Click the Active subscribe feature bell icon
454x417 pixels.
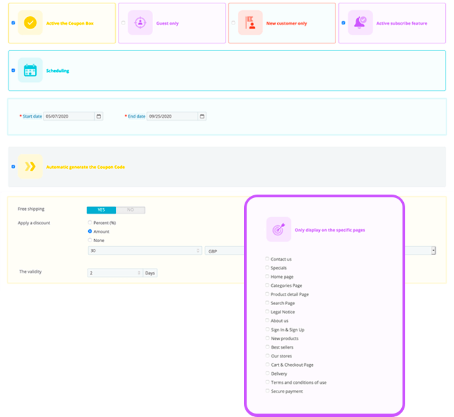tap(360, 22)
